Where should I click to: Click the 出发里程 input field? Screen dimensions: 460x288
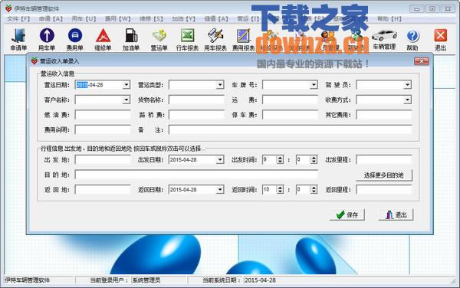[x=384, y=159]
